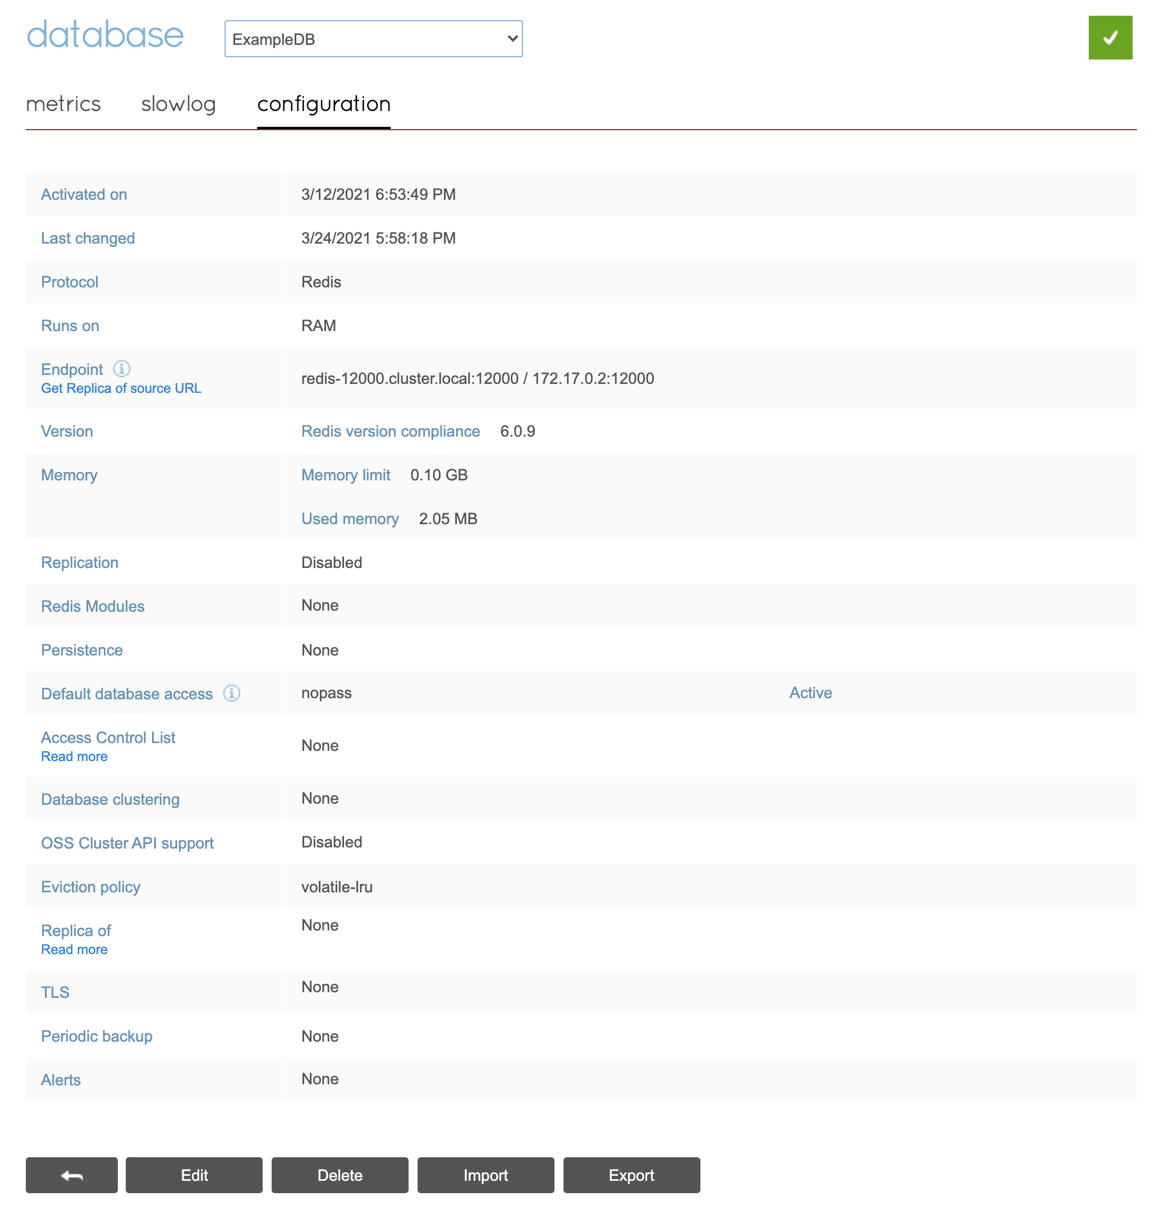Click the Import button

click(x=485, y=1175)
